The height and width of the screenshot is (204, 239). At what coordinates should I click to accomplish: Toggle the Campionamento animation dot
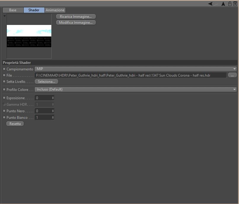coord(4,69)
